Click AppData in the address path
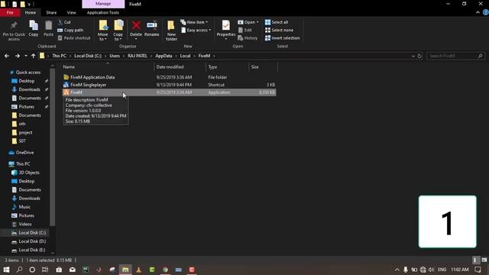The width and height of the screenshot is (489, 275). point(164,56)
